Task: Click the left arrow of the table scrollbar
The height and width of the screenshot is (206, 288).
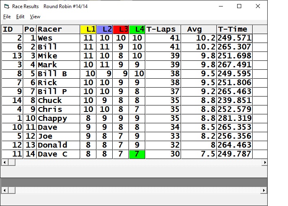Action: click(4, 163)
